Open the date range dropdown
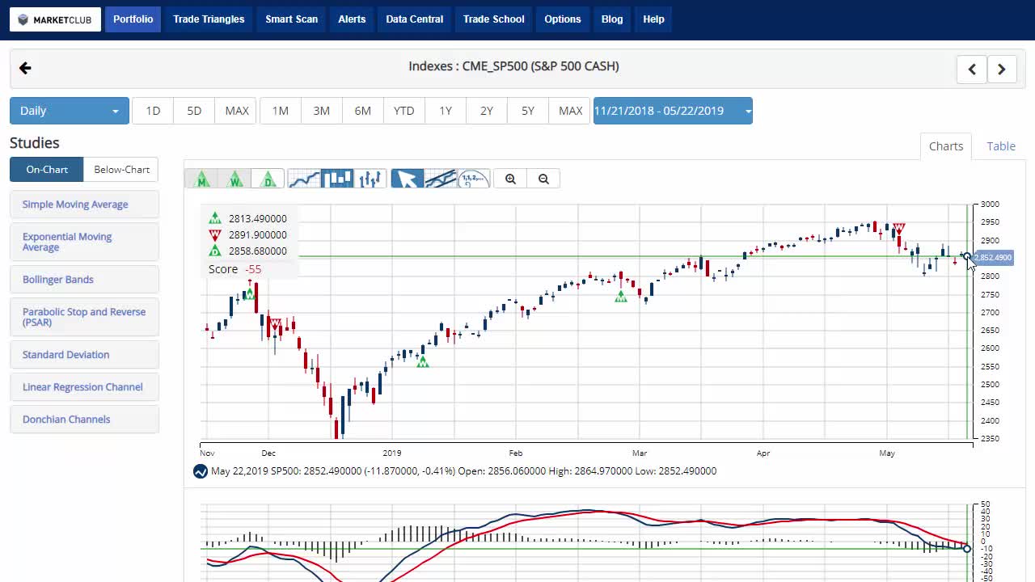 (673, 111)
